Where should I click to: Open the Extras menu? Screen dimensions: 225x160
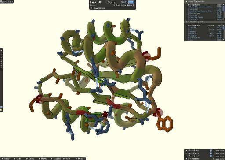(30, 159)
